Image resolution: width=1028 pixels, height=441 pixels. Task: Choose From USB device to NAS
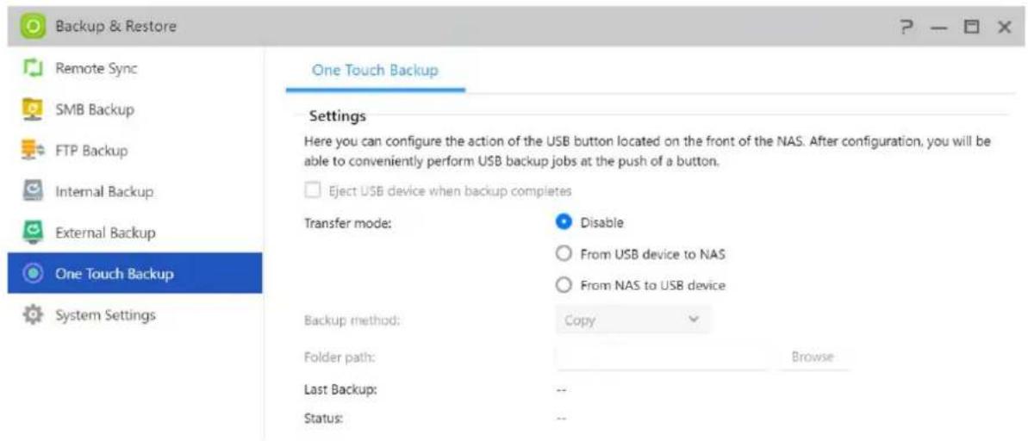(x=564, y=253)
